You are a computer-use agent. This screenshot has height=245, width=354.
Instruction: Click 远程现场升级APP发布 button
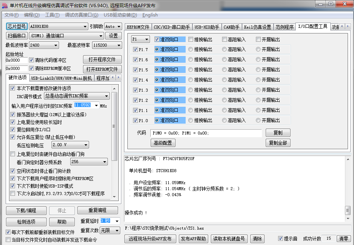click(x=150, y=239)
